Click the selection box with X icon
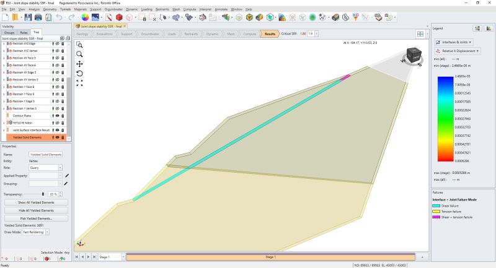Viewport: 496px width, 268px height. pyautogui.click(x=153, y=17)
